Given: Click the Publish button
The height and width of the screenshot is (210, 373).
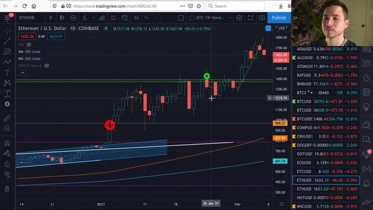Looking at the screenshot, I should point(279,18).
